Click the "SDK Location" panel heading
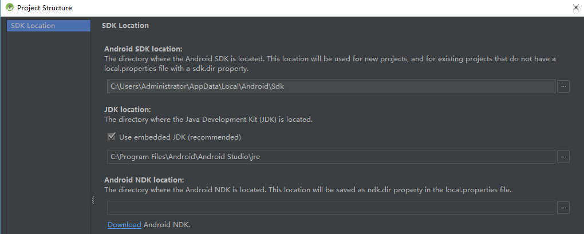This screenshot has width=584, height=234. [x=125, y=26]
